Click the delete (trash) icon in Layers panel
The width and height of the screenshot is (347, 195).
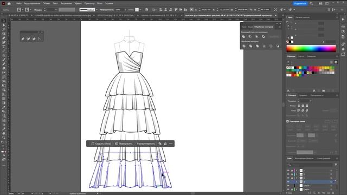coord(333,193)
